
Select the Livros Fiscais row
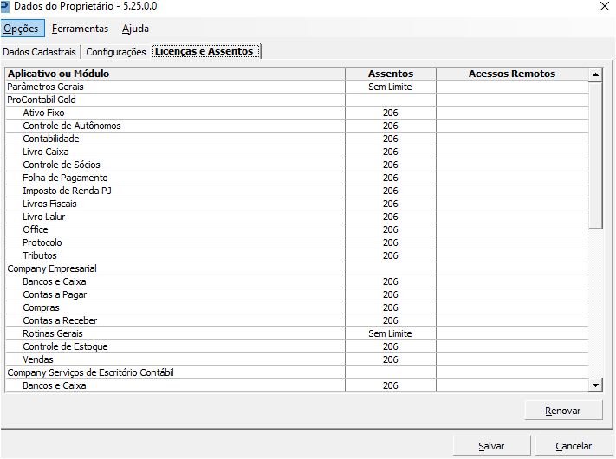pos(297,204)
